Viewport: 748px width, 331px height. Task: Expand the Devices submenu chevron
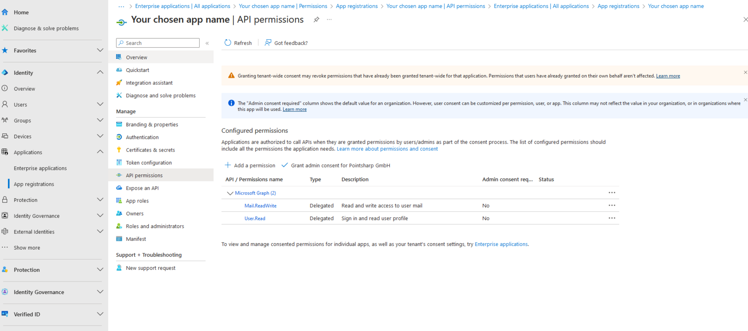pyautogui.click(x=100, y=136)
